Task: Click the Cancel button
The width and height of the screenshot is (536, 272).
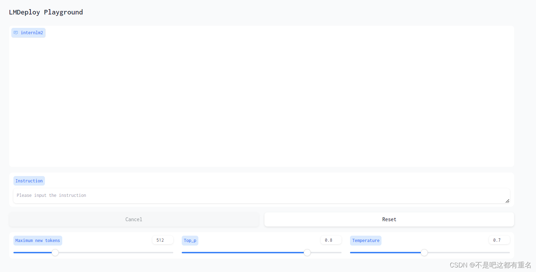Action: [x=134, y=219]
